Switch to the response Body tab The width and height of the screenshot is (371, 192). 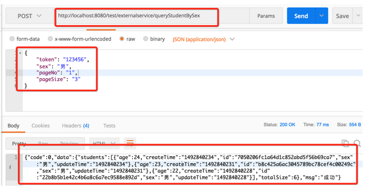14,125
